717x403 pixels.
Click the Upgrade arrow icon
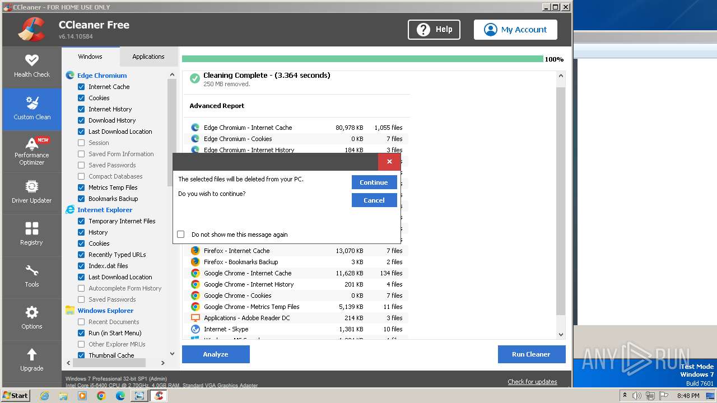tap(32, 354)
